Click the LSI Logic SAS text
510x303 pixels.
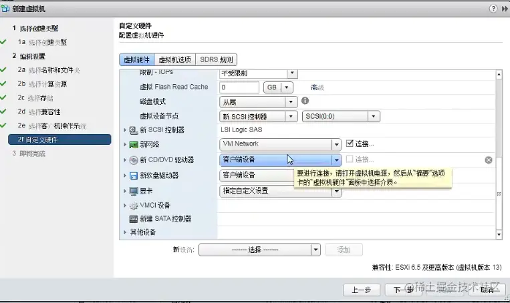(x=241, y=129)
